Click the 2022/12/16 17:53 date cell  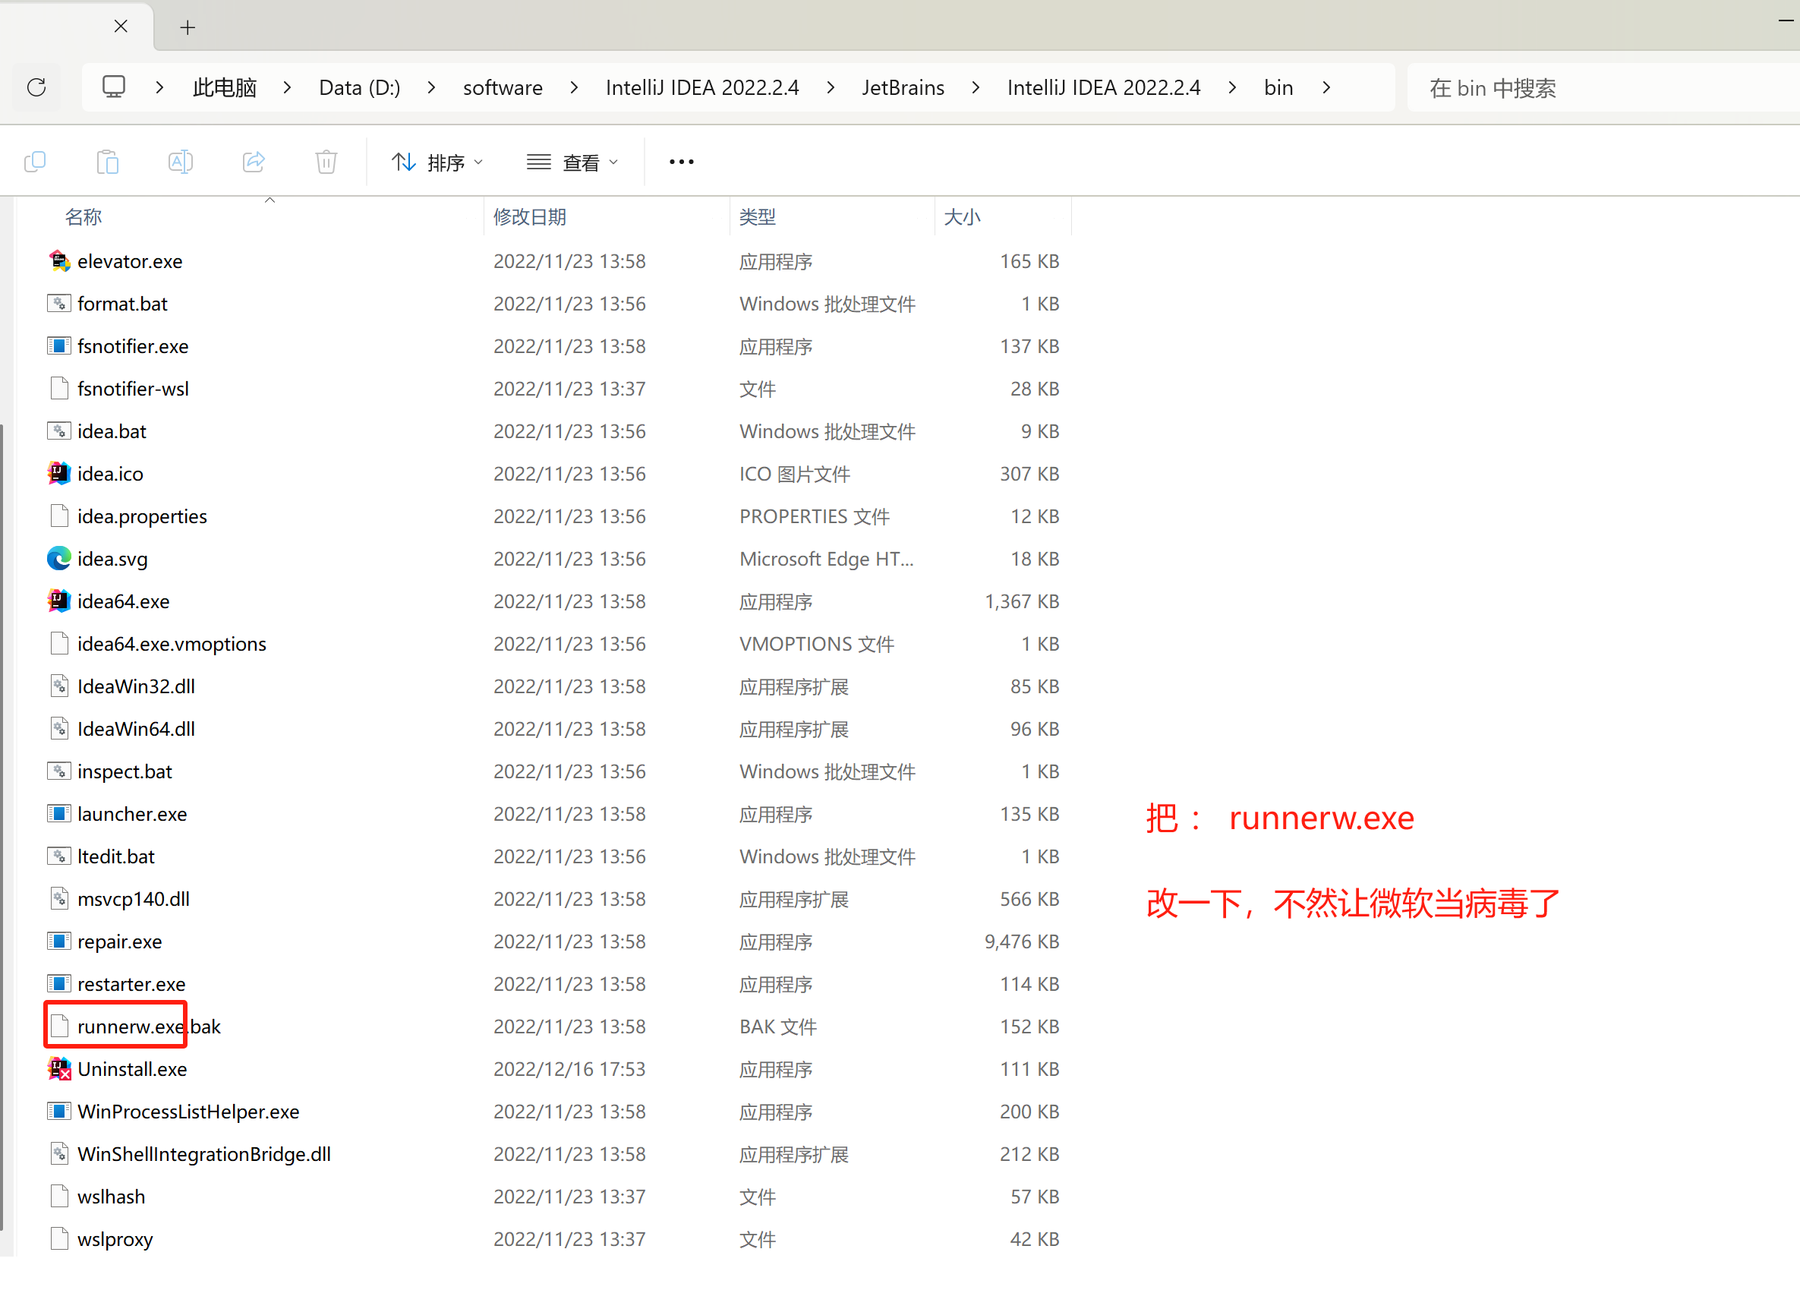pos(570,1069)
